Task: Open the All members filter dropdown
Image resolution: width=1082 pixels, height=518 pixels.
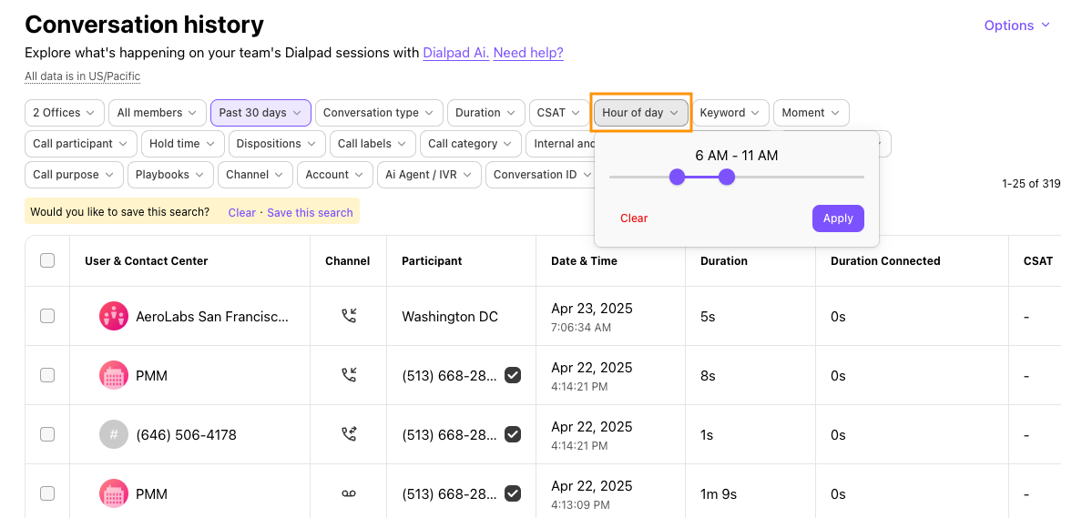Action: tap(158, 112)
